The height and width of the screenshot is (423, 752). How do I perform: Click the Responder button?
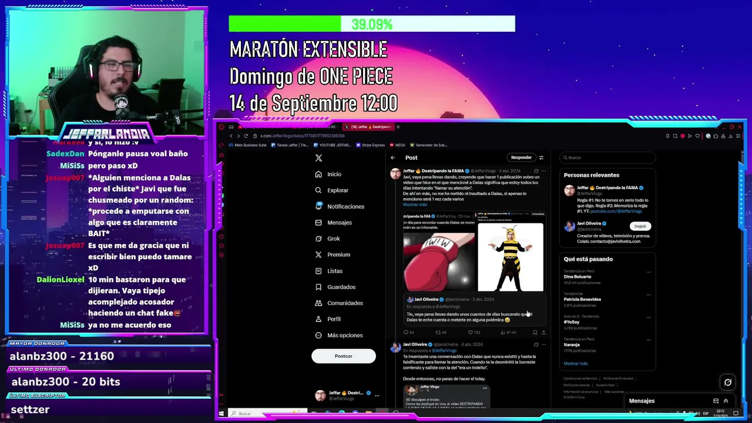521,157
